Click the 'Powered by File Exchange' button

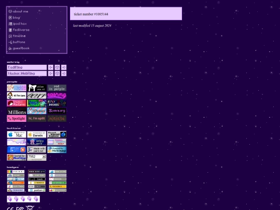click(x=57, y=150)
